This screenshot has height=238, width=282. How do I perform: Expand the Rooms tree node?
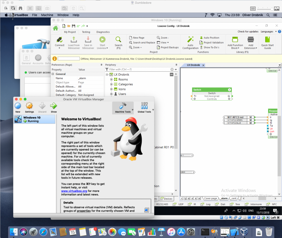[x=112, y=80]
